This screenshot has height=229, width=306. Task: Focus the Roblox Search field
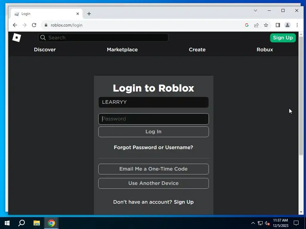[103, 38]
